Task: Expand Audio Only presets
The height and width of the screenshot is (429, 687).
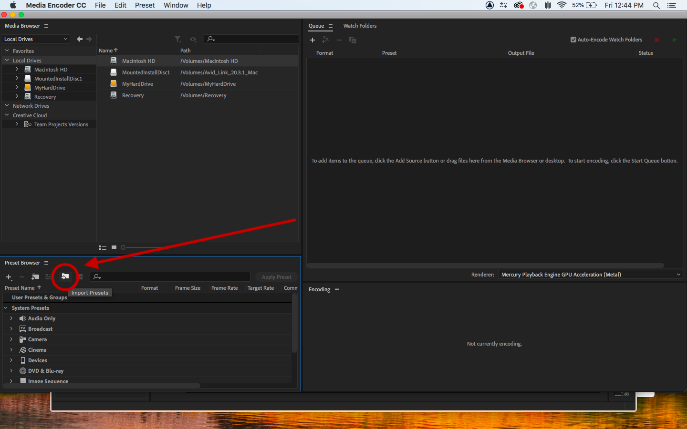Action: coord(11,318)
